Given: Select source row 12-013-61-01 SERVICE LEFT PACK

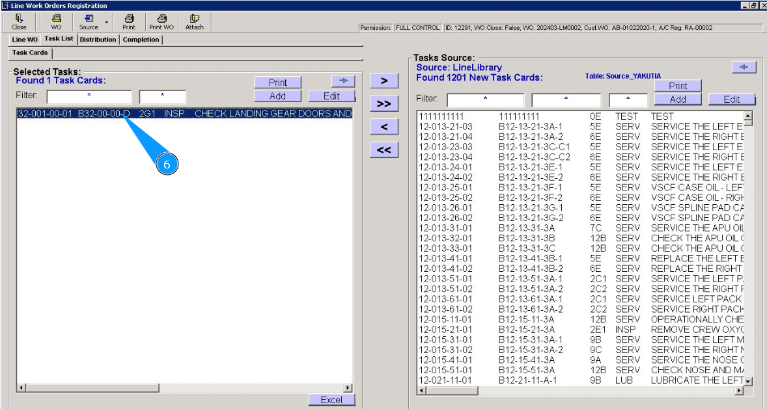Looking at the screenshot, I should [x=581, y=299].
